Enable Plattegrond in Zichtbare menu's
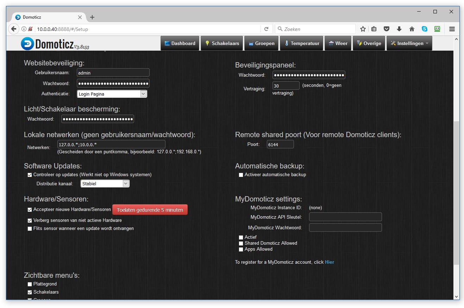Image resolution: width=464 pixels, height=308 pixels. click(30, 284)
